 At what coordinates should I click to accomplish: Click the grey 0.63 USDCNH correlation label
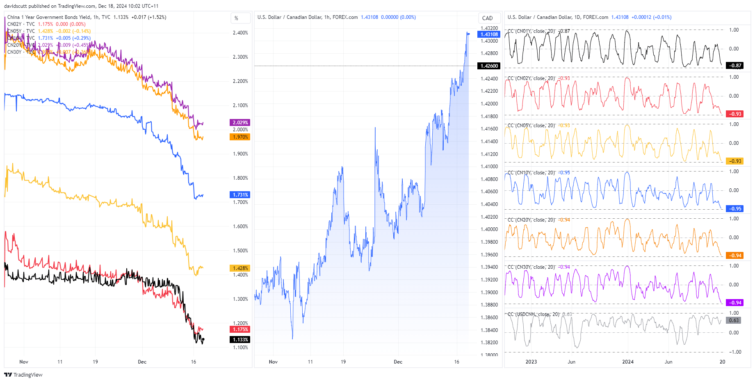[734, 320]
